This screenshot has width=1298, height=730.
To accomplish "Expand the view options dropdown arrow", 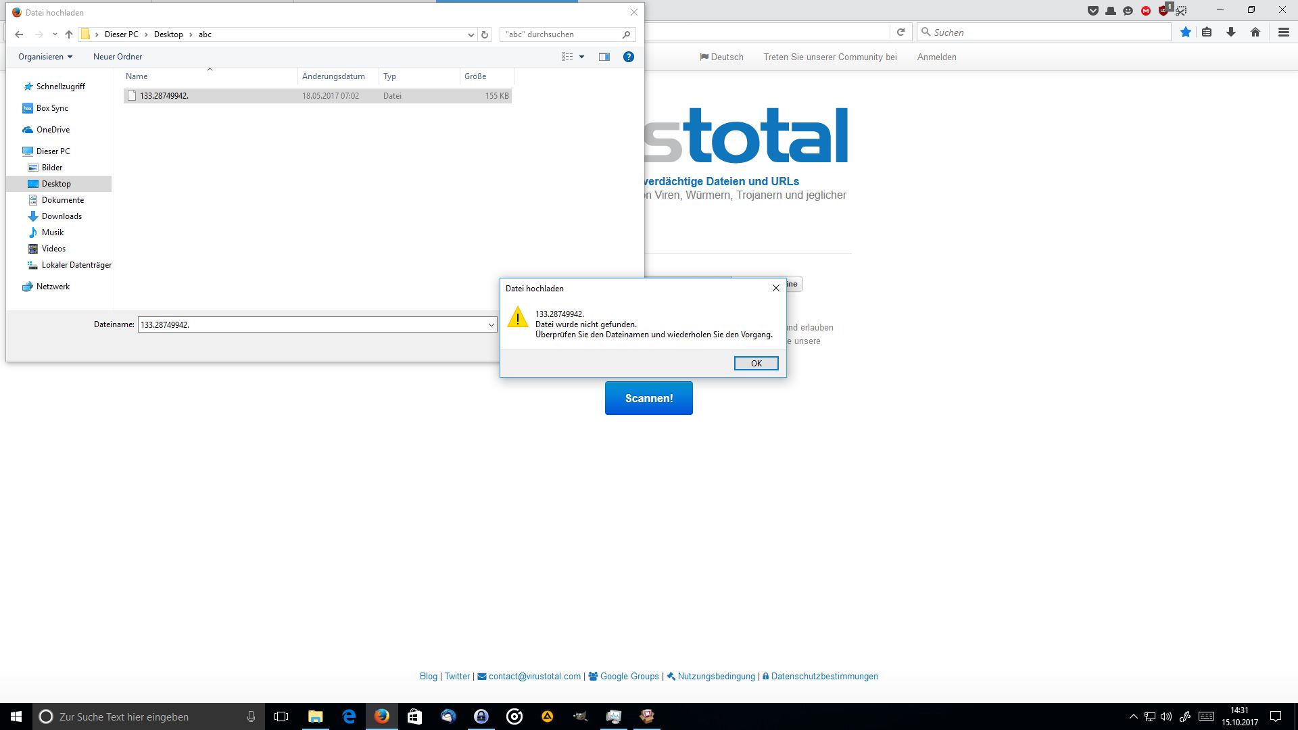I will [581, 57].
